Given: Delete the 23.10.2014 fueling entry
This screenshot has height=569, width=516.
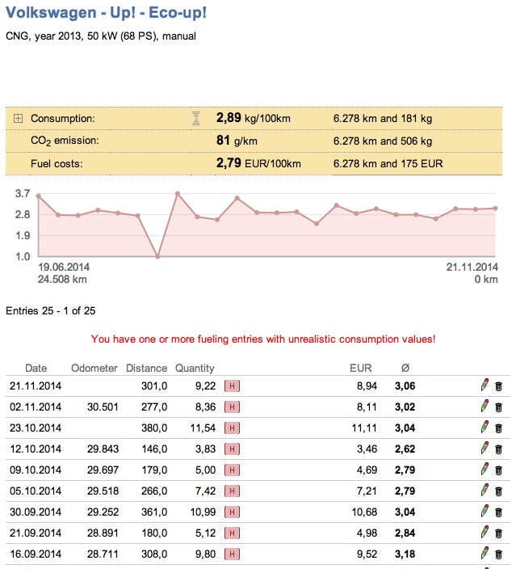Looking at the screenshot, I should 498,428.
